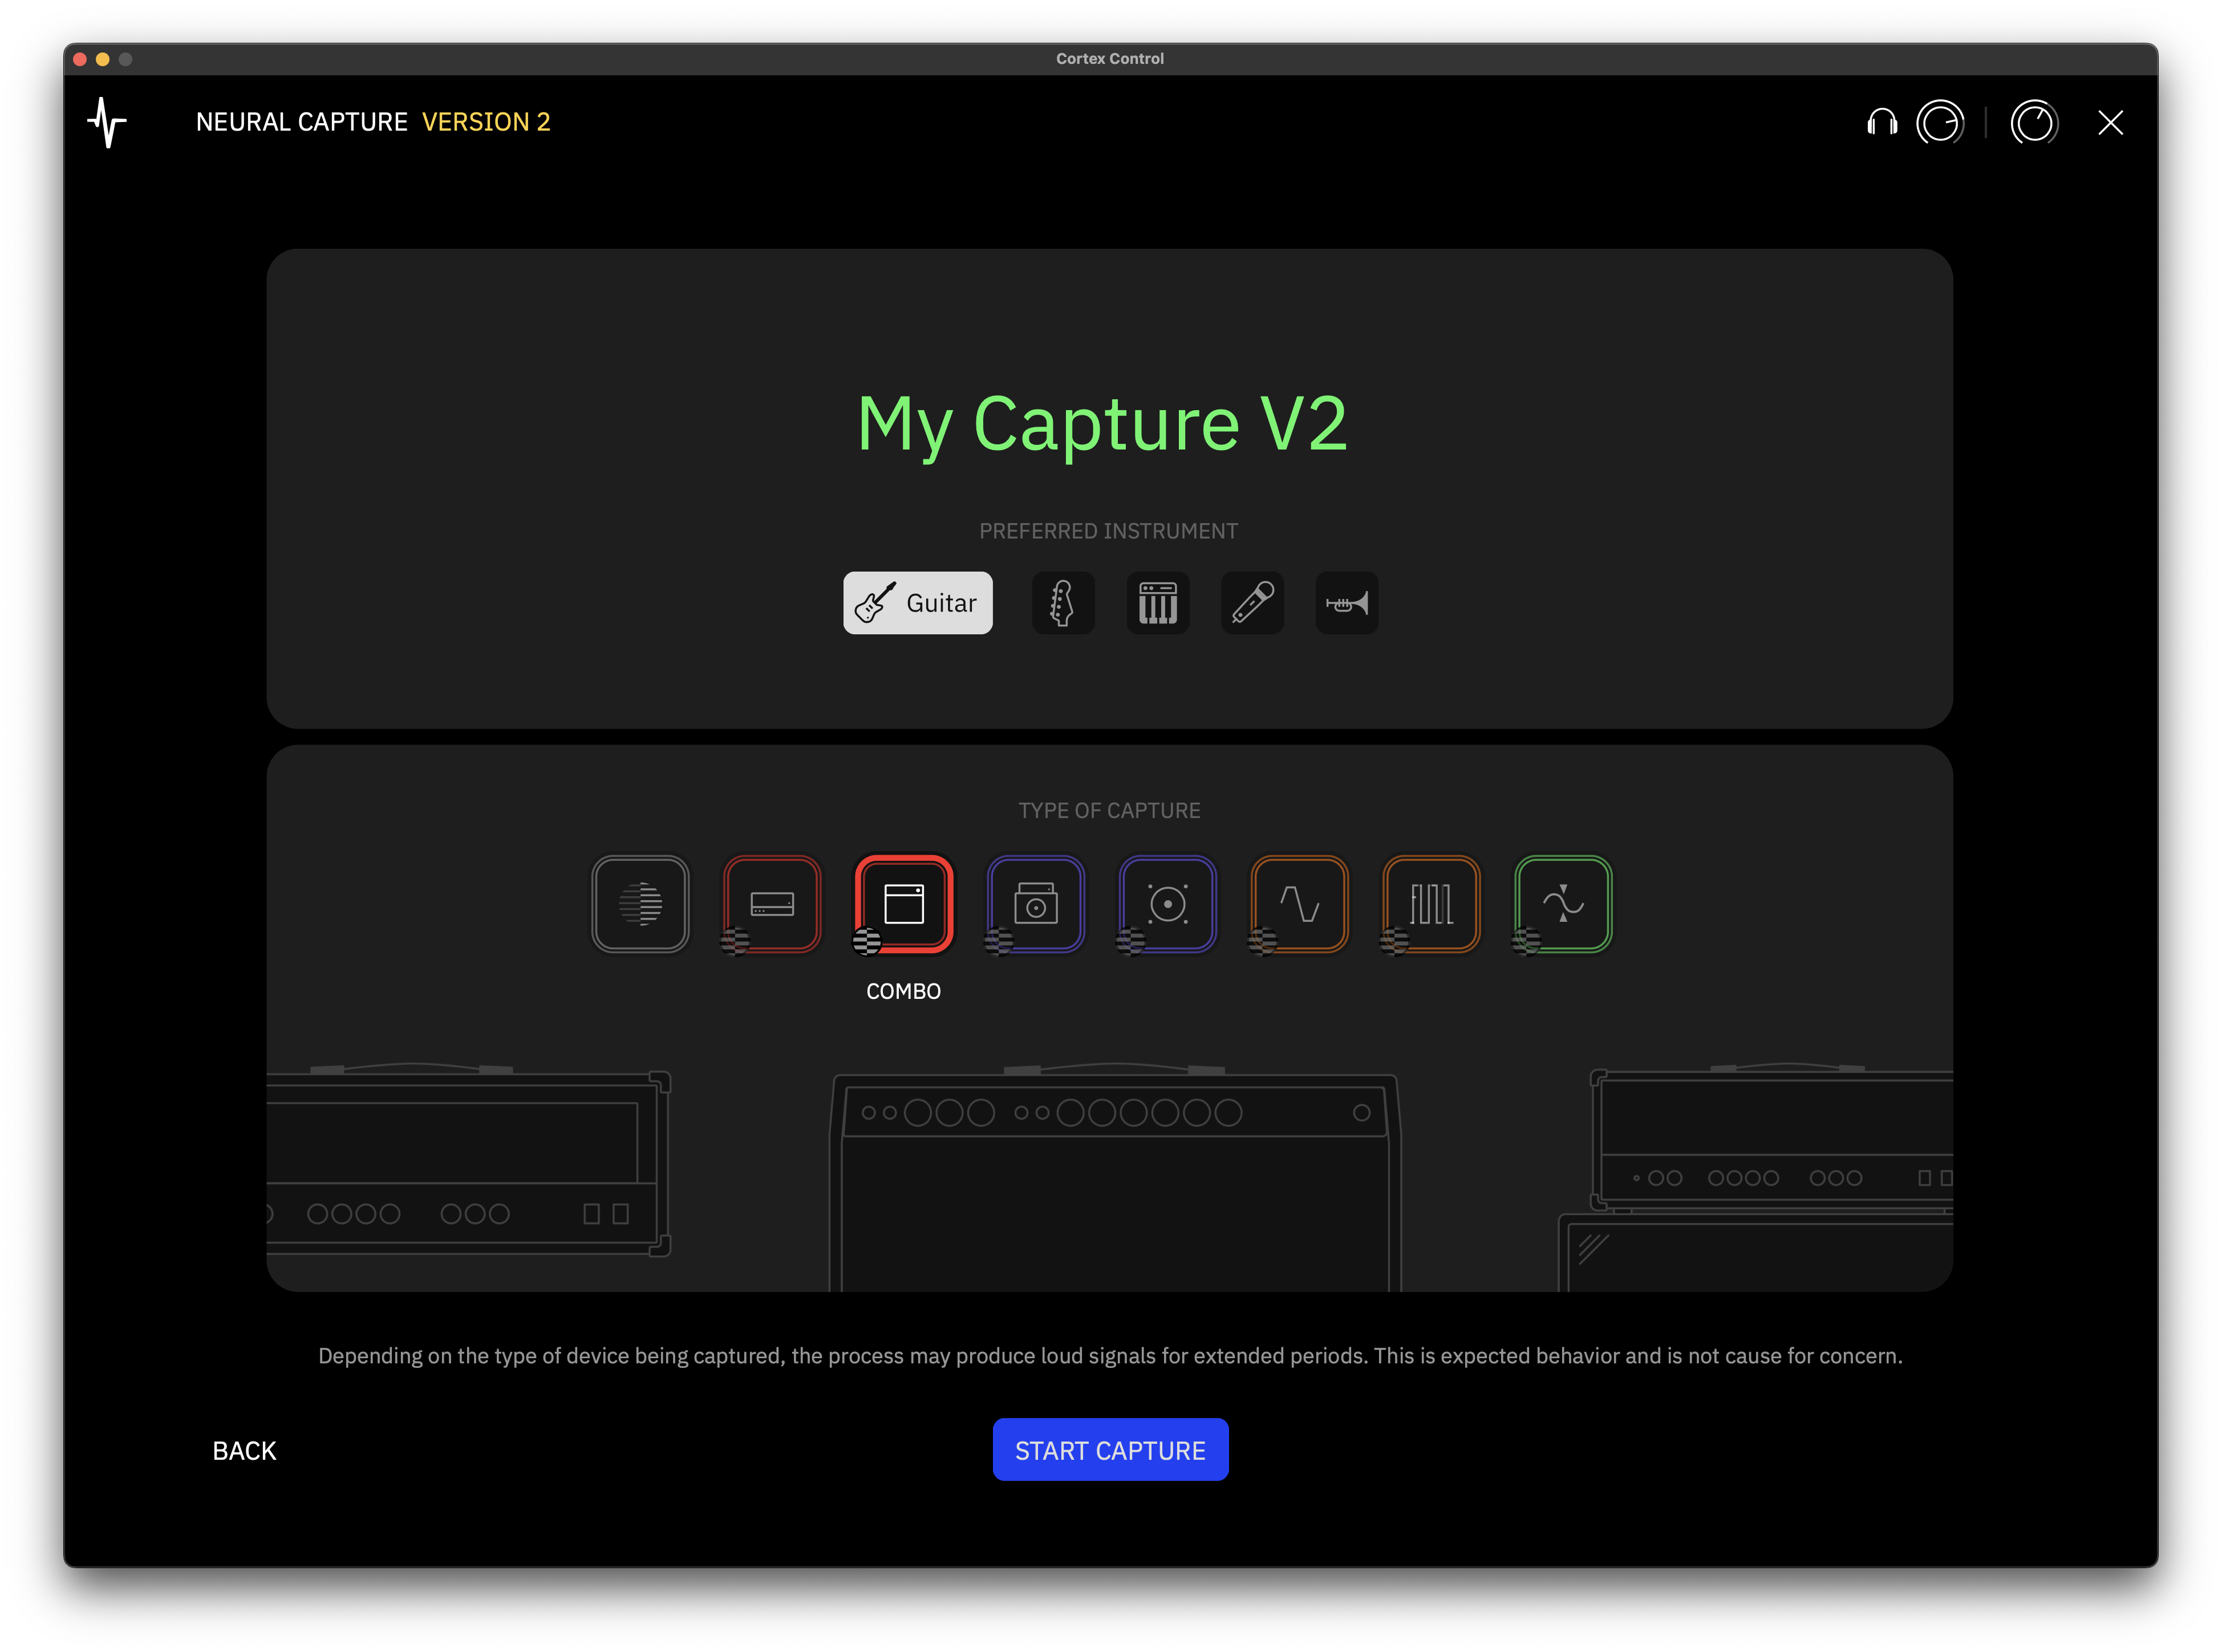
Task: Choose the microphone vocal instrument icon
Action: 1251,603
